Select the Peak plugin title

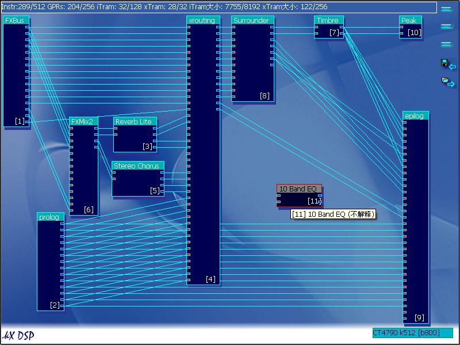[x=411, y=20]
